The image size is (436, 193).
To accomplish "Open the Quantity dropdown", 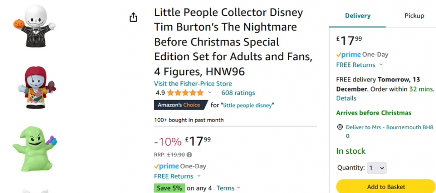I will tap(377, 168).
